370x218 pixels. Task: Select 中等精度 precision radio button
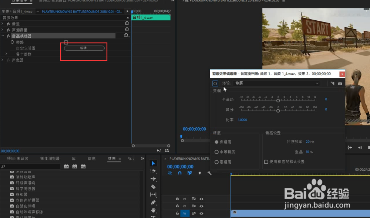(x=216, y=152)
